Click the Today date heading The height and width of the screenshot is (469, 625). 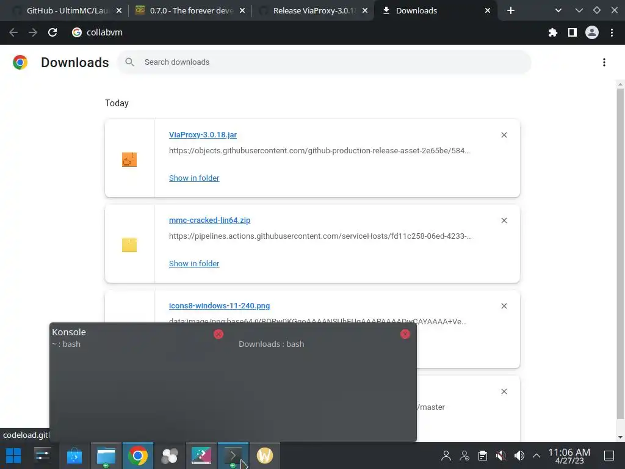117,103
